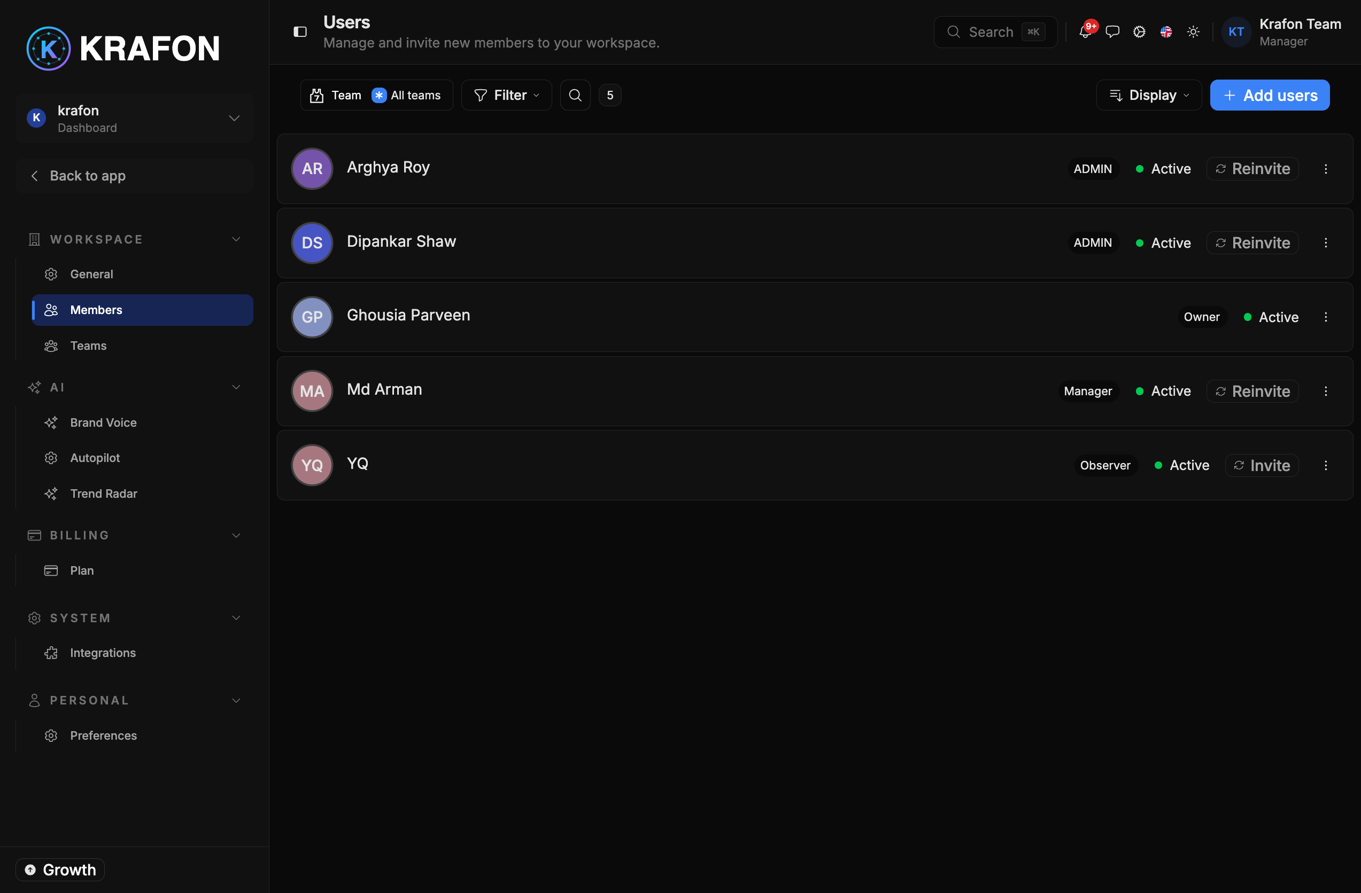
Task: Change language via flag icon
Action: [1166, 32]
